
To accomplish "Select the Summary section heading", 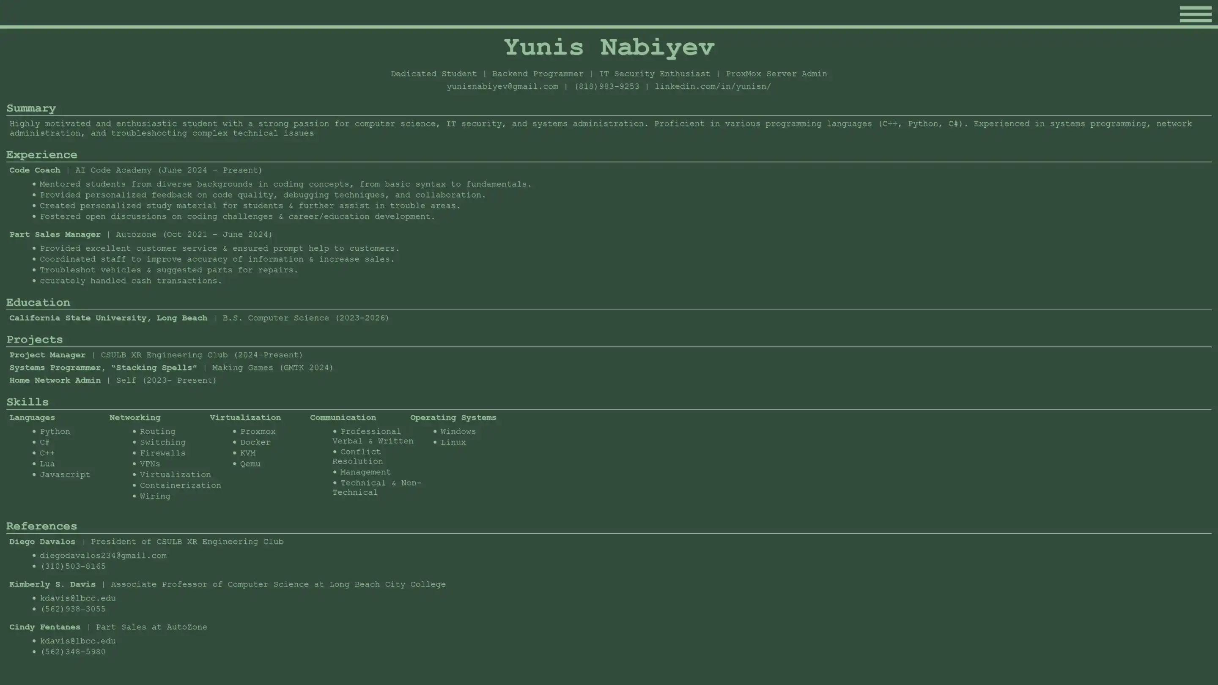I will click(31, 108).
